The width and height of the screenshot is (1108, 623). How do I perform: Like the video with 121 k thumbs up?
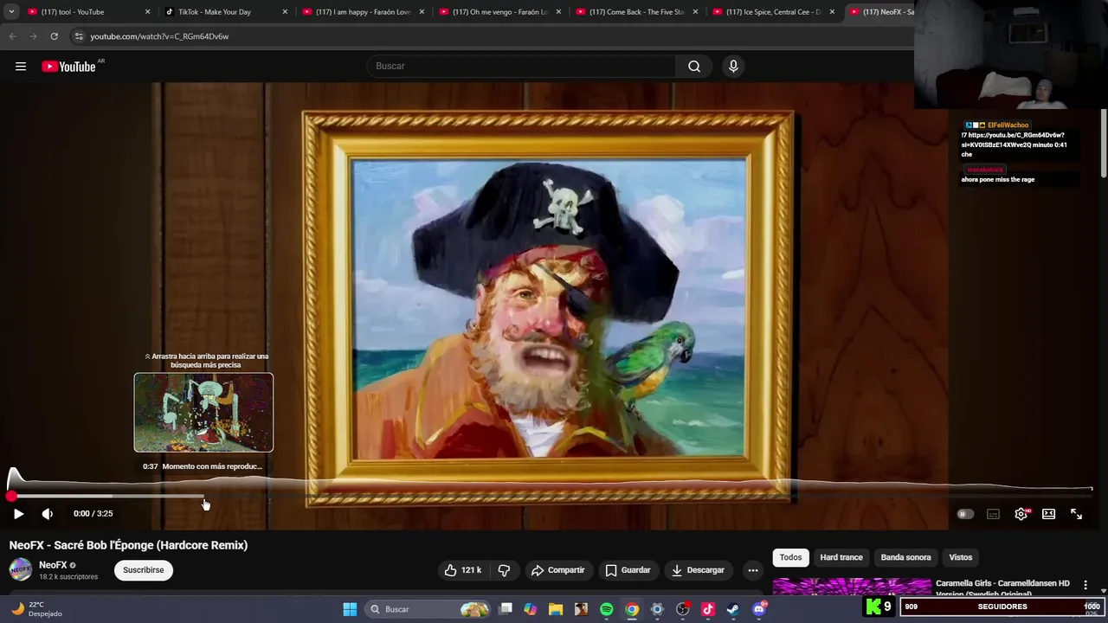click(463, 570)
